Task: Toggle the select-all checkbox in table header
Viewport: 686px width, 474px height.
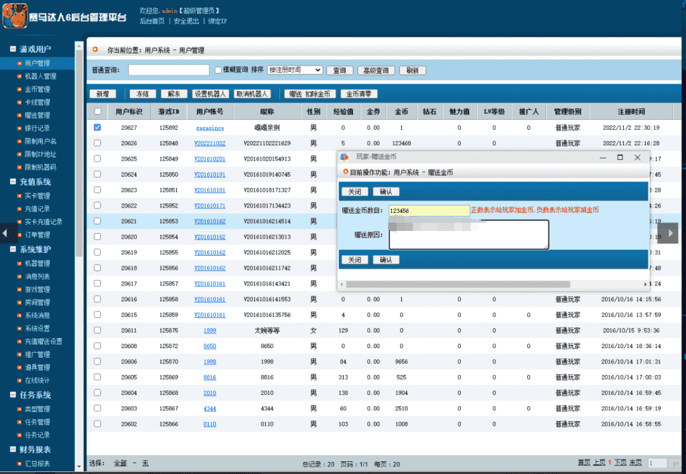Action: [98, 111]
